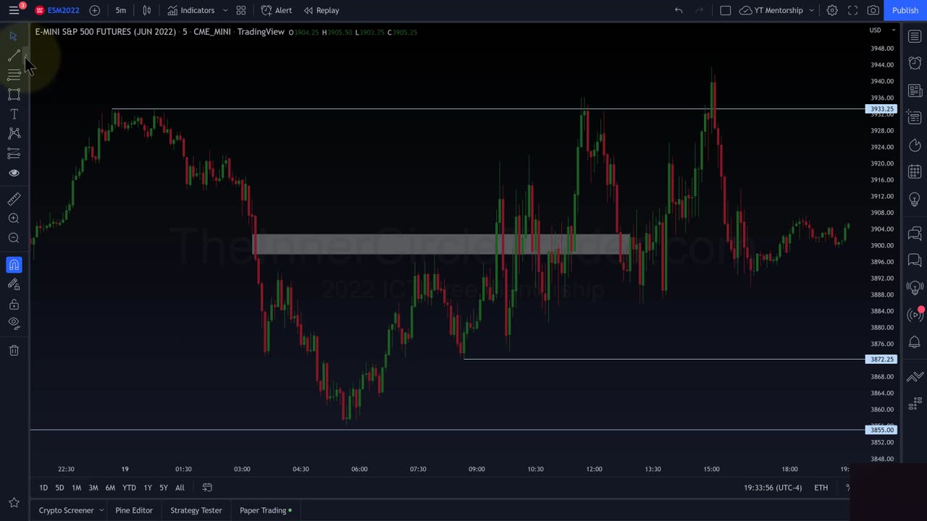This screenshot has height=521, width=927.
Task: Open prediction and measurement tools
Action: click(13, 153)
